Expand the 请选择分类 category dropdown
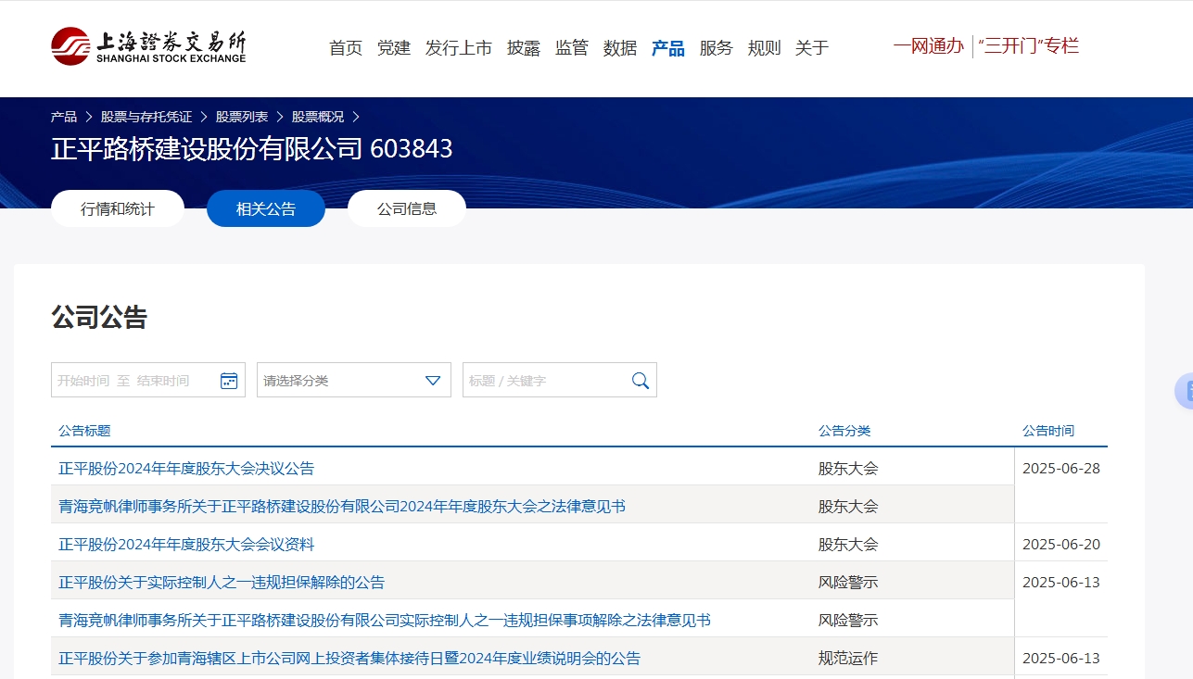The image size is (1193, 679). [354, 380]
